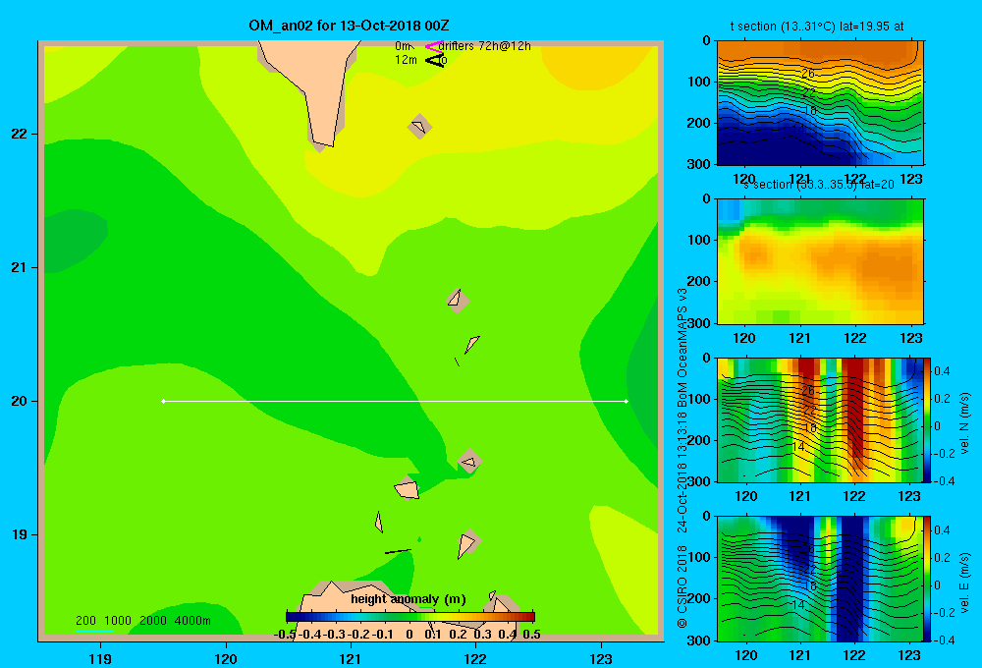Click the height anomaly colorbar on main map
Viewport: 982px width, 668px height.
click(410, 617)
